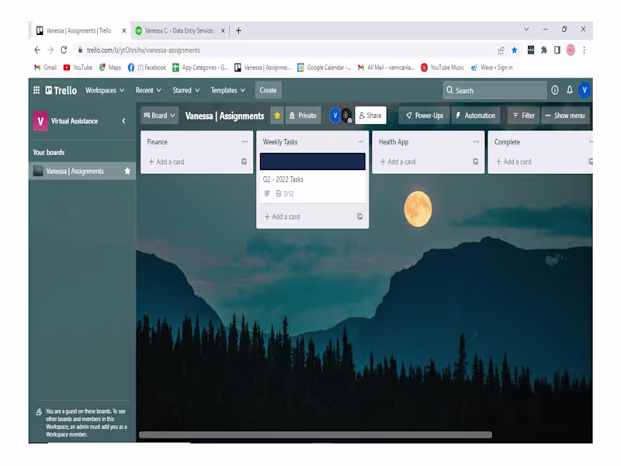Viewport: 621px width, 466px height.
Task: Create card from template in Weekly Tasks
Action: pos(359,217)
